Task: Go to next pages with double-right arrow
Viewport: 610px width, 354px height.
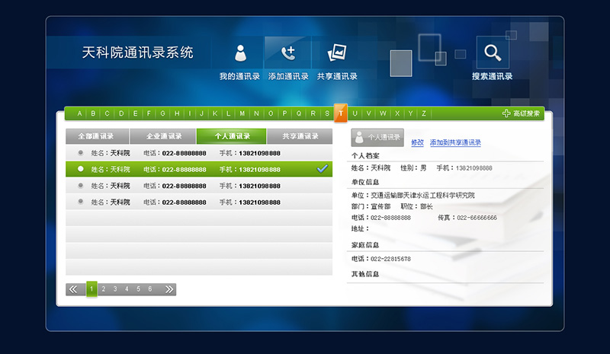Action: [168, 289]
